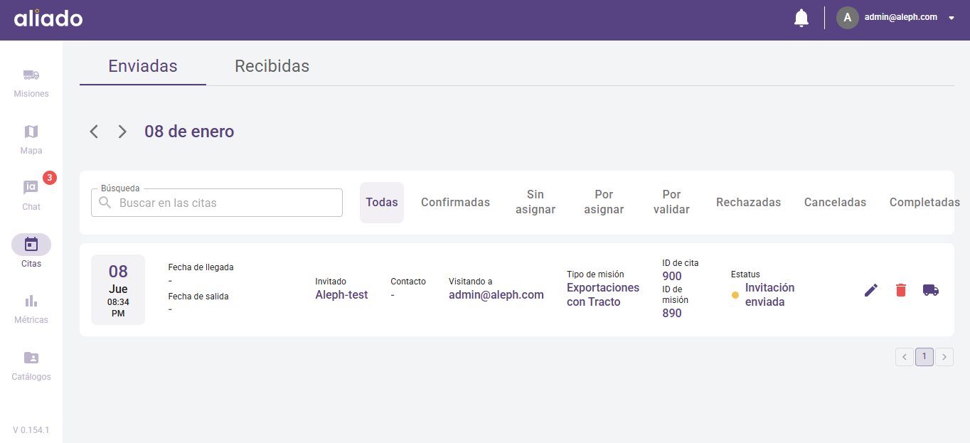Open the Catálogos section
This screenshot has width=970, height=443.
[x=31, y=365]
